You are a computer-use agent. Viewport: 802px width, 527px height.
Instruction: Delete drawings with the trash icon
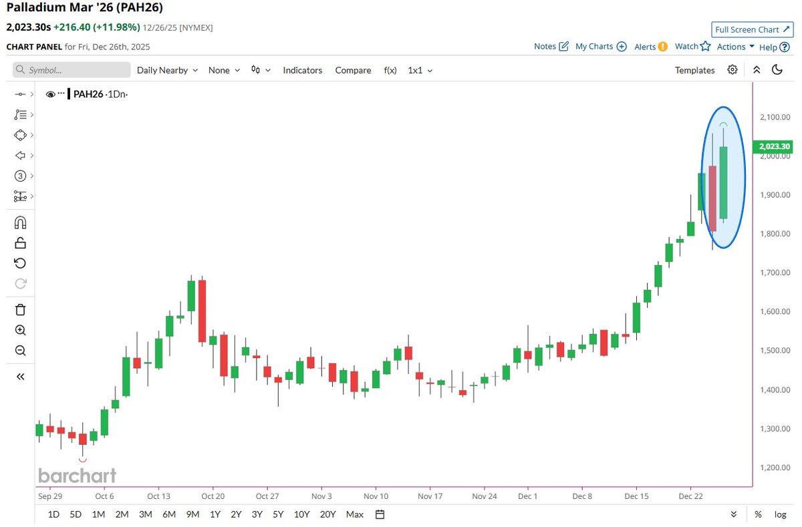[x=20, y=309]
